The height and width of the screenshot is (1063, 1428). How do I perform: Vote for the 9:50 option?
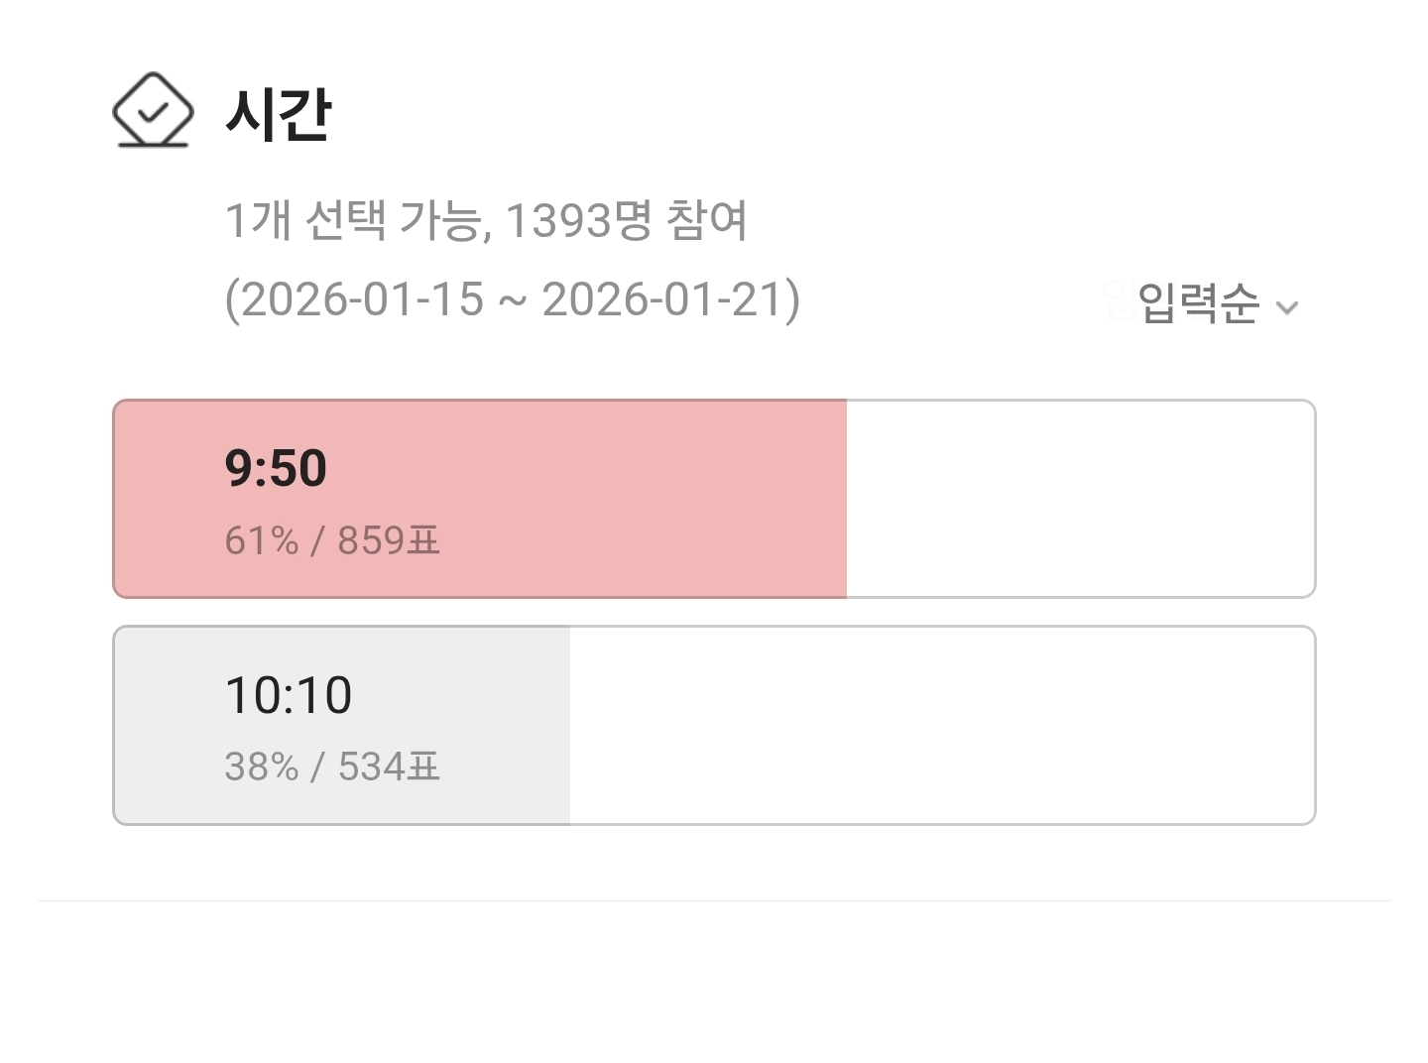(x=714, y=499)
